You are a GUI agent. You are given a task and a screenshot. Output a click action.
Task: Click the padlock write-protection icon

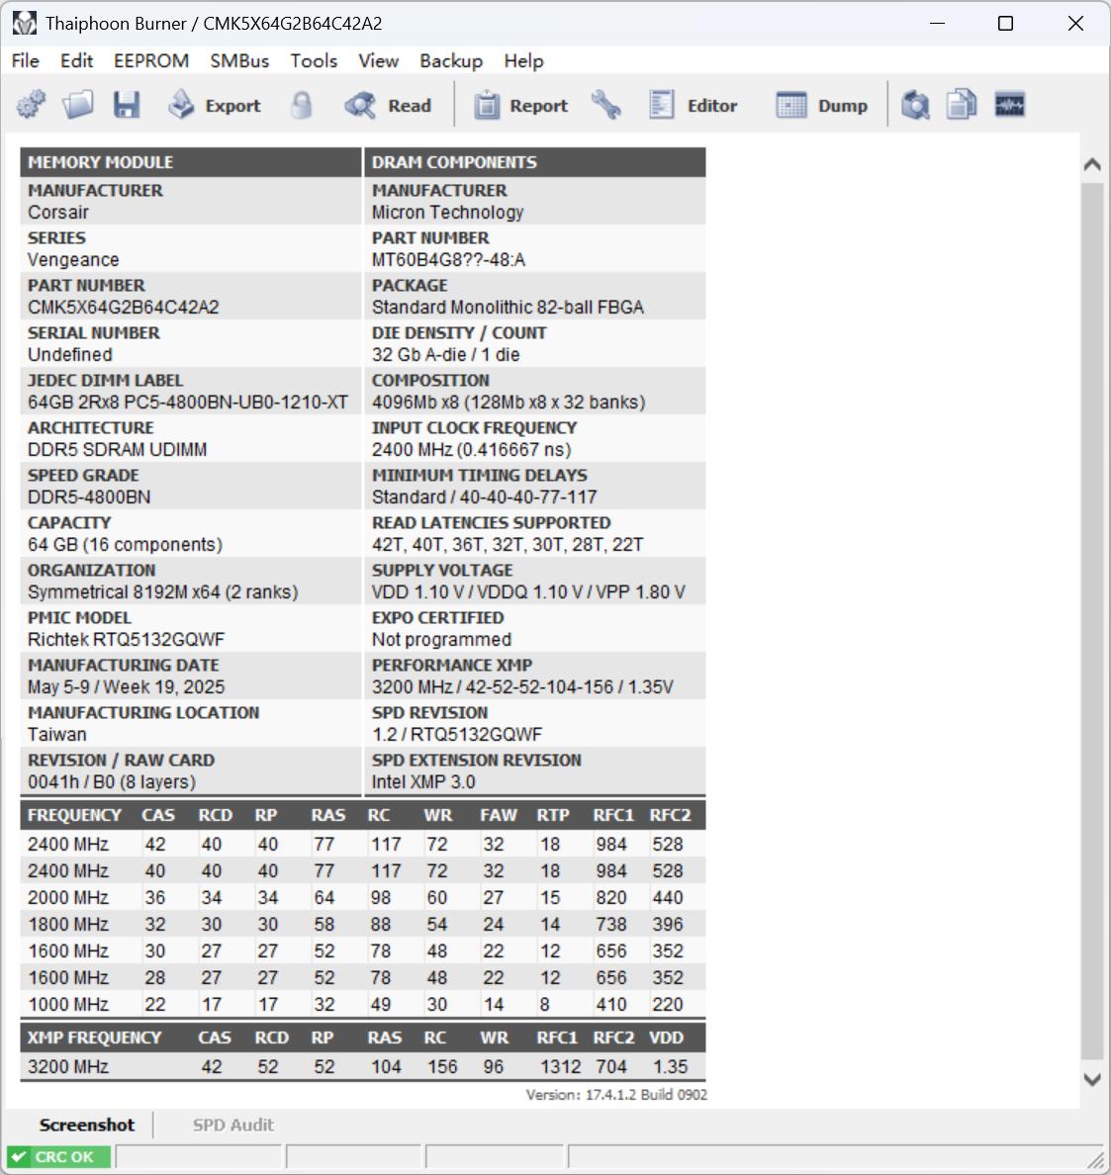pyautogui.click(x=302, y=105)
